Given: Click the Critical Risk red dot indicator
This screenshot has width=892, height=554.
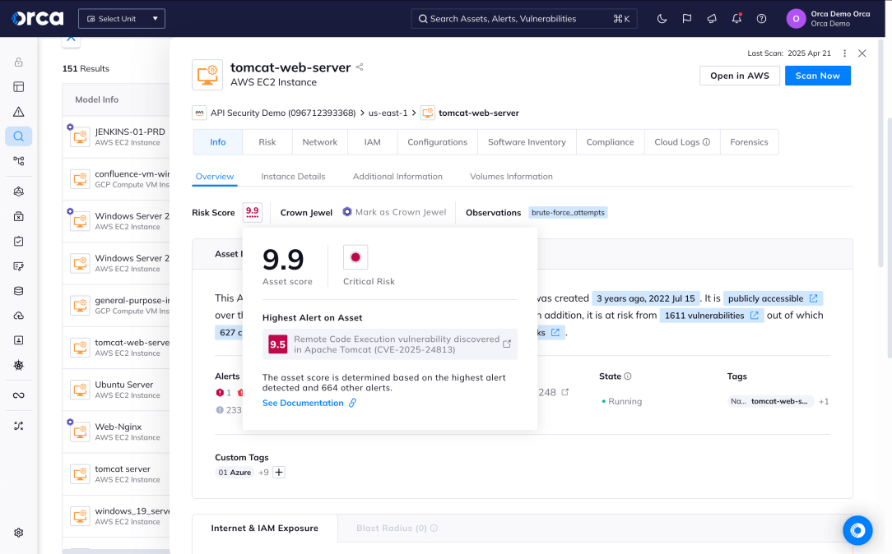Looking at the screenshot, I should pos(355,257).
